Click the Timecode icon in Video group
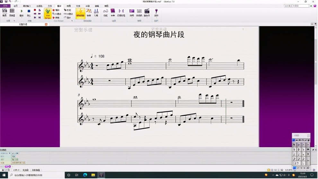 (x=139, y=13)
